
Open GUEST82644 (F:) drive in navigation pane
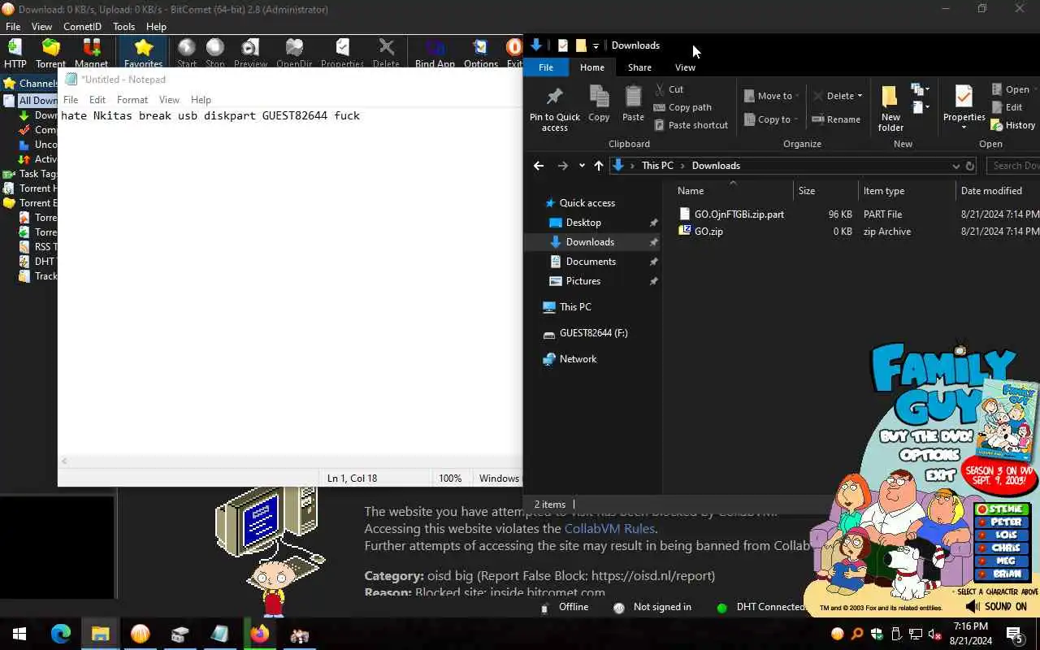[x=593, y=333]
